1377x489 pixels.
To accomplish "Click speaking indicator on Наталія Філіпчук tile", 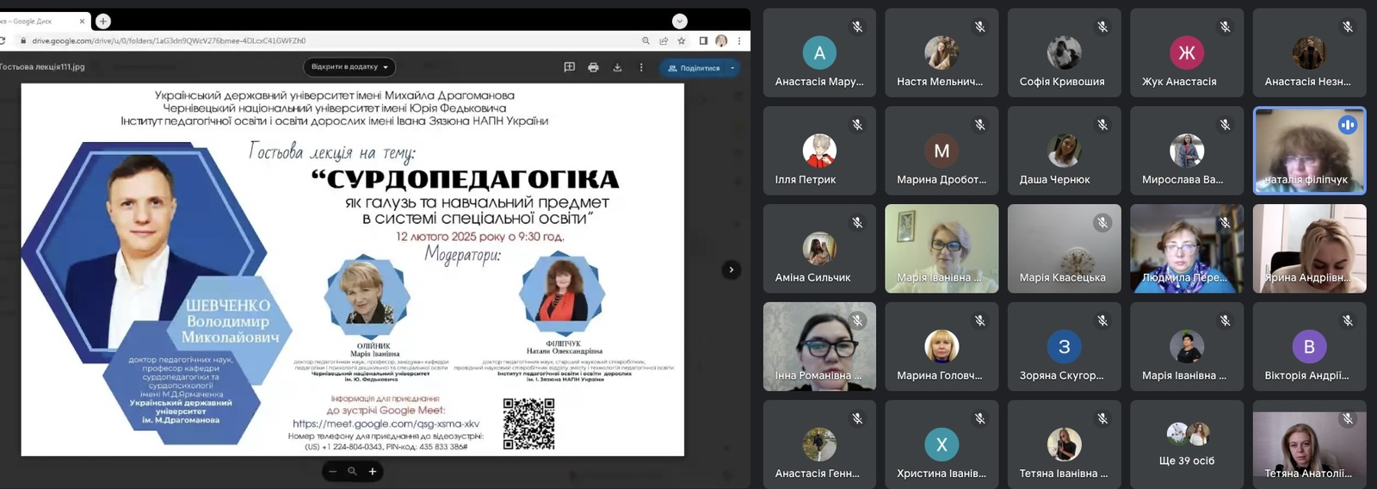I will coord(1348,125).
